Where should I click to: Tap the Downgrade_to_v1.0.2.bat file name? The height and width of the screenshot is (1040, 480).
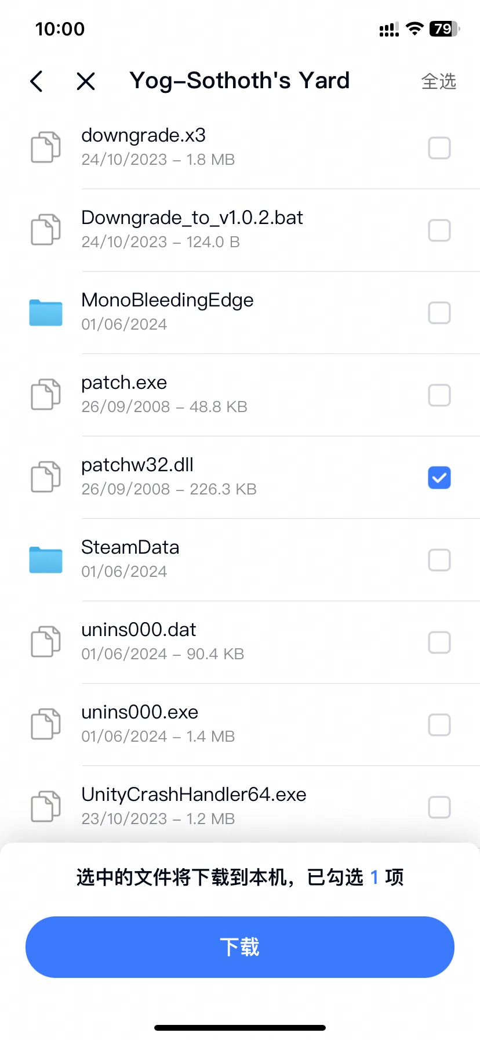[x=192, y=218]
